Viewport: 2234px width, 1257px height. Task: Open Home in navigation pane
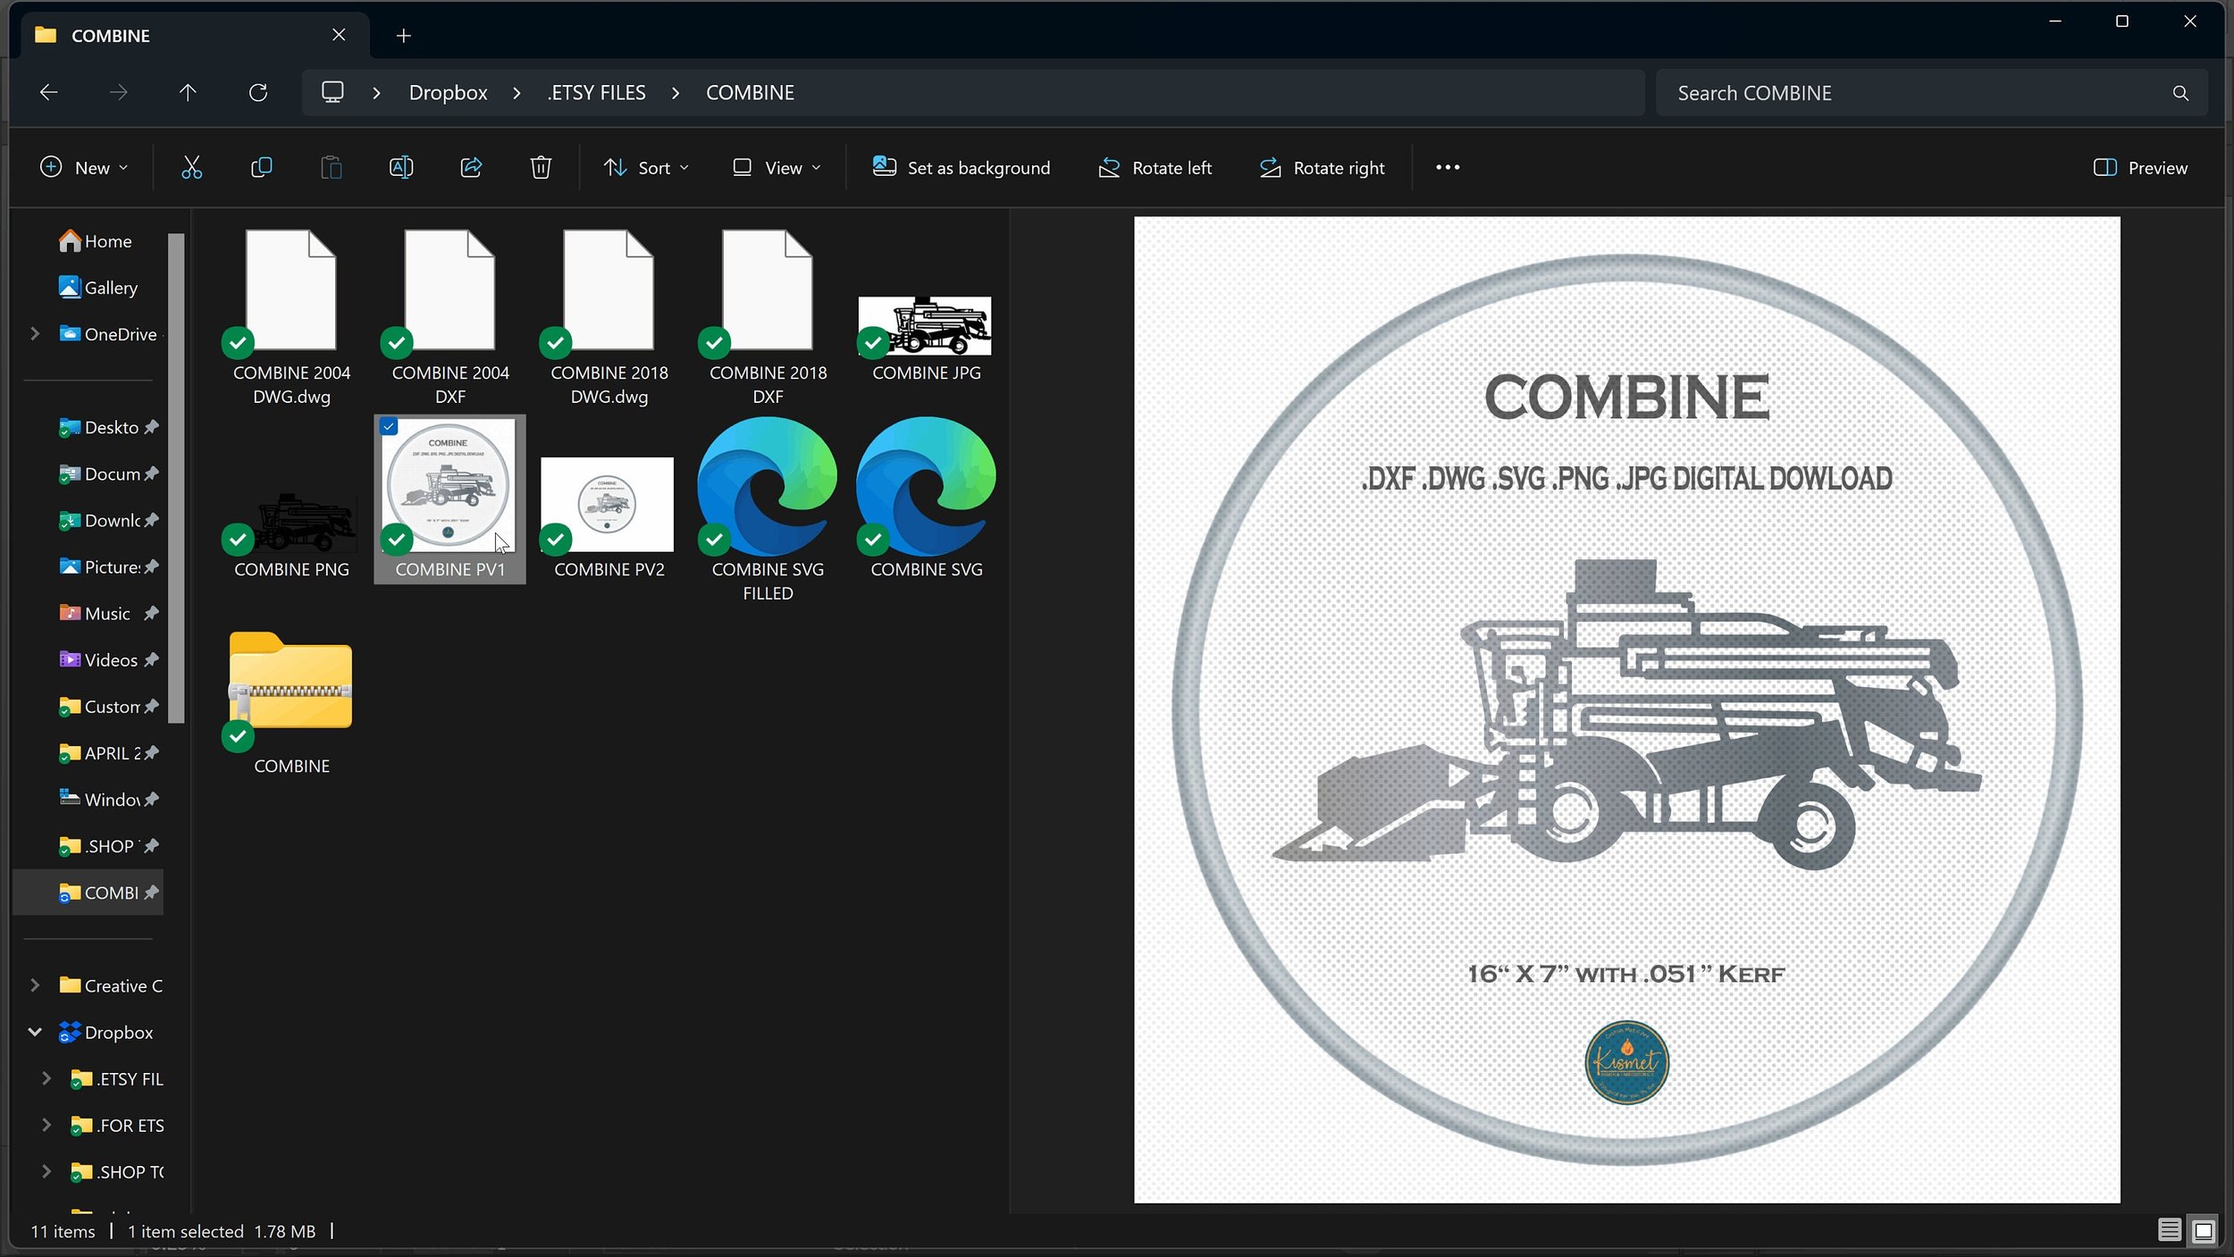pyautogui.click(x=94, y=240)
